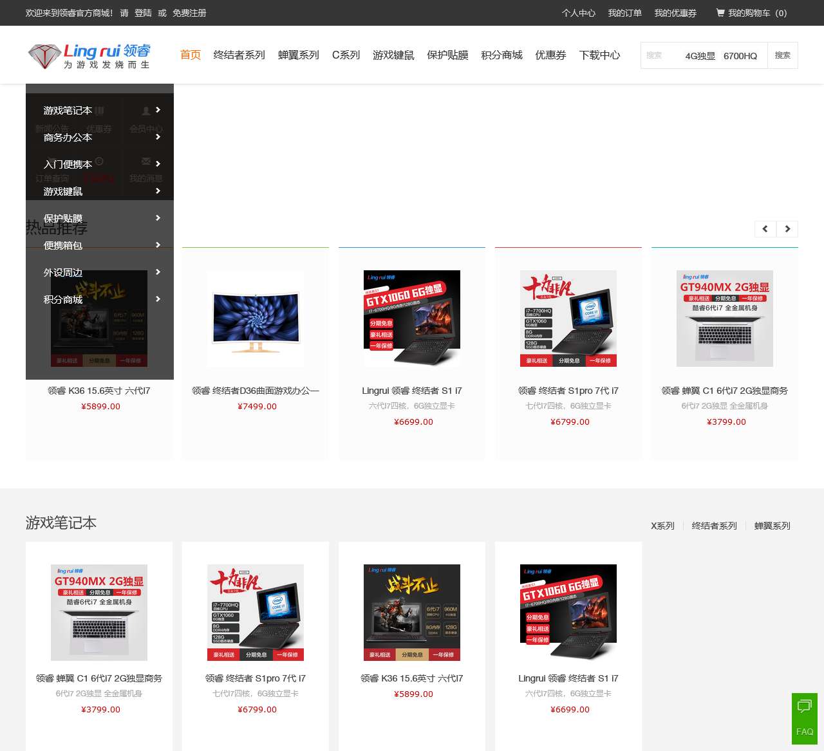Image resolution: width=824 pixels, height=751 pixels.
Task: Filter 游戏笔记本 section by 蝉翼系列
Action: 772,526
